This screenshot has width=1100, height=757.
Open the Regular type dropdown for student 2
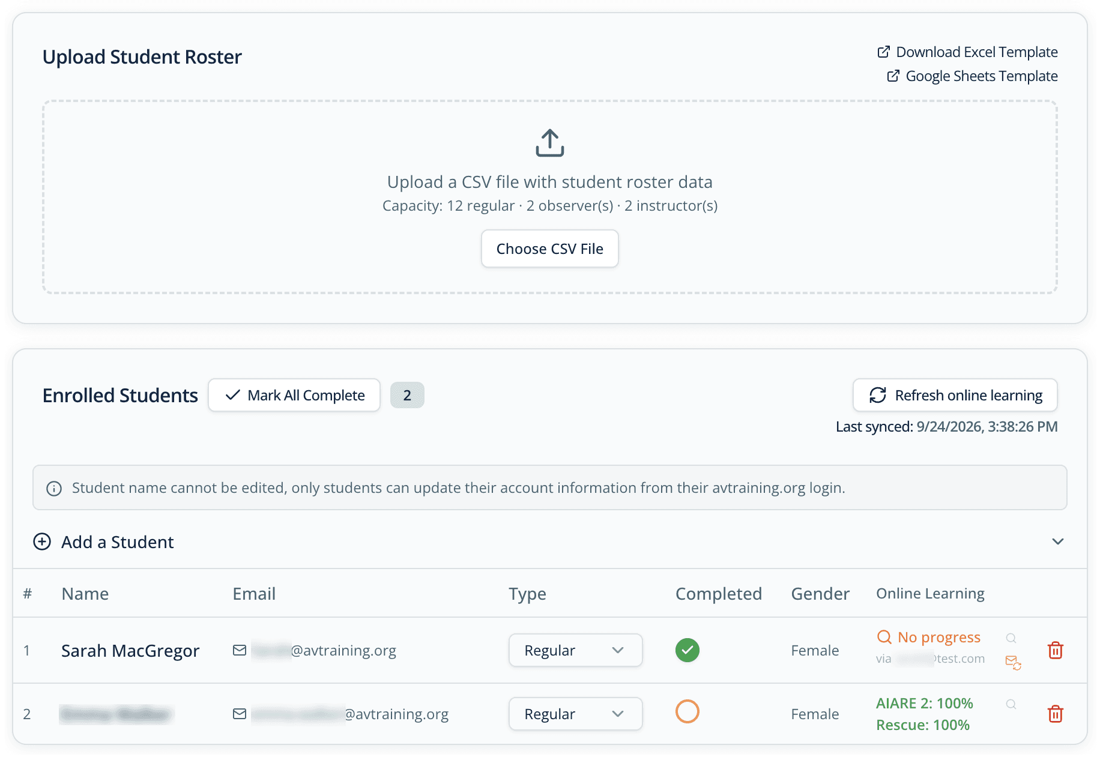(575, 714)
